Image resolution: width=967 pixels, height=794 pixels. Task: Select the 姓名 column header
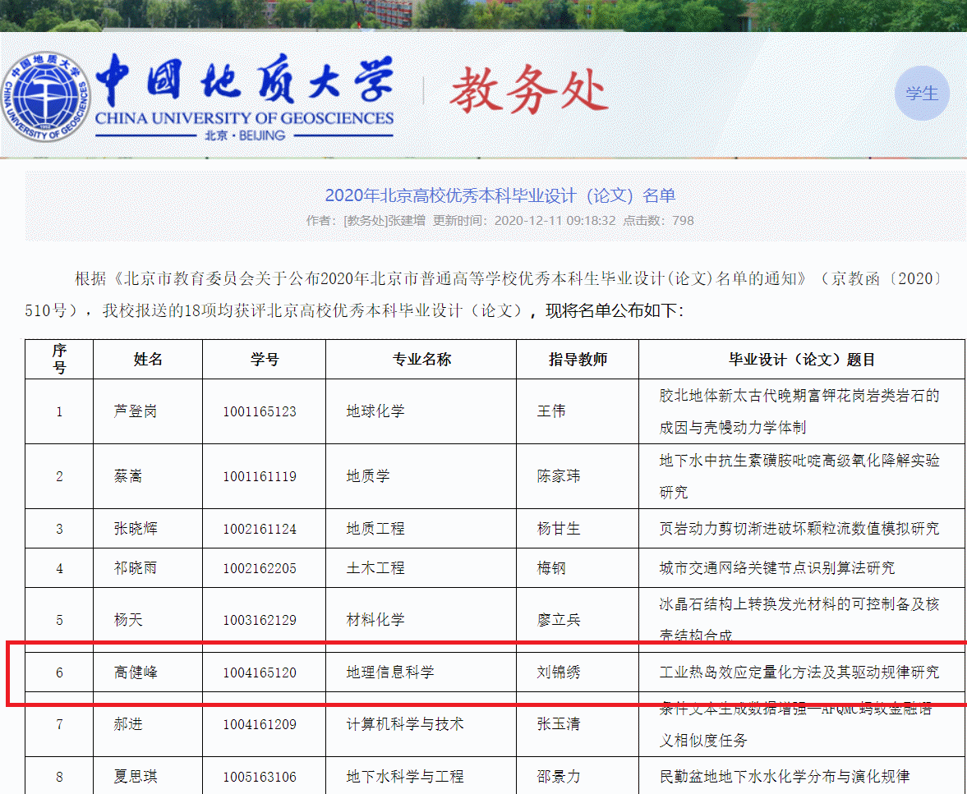point(148,359)
